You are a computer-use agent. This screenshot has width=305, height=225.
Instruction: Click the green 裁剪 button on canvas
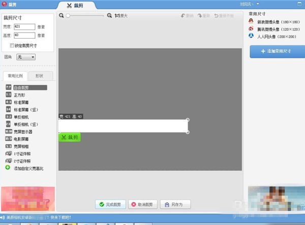tap(70, 137)
